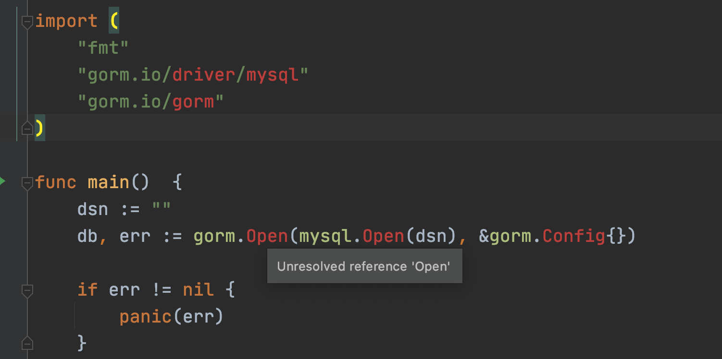Collapse the import block fold marker

click(28, 22)
